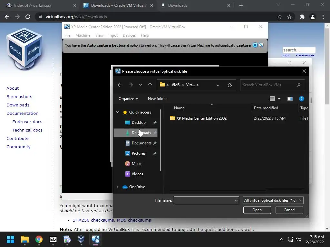Viewport: 330px width, 247px height.
Task: Share this page from the address bar
Action: tap(279, 17)
